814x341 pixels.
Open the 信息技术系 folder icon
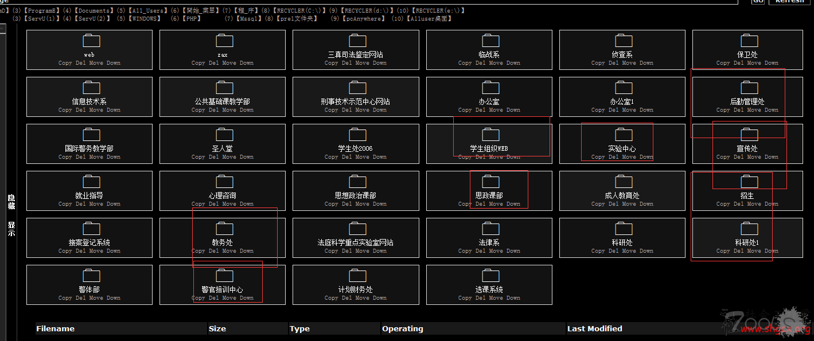pyautogui.click(x=91, y=88)
